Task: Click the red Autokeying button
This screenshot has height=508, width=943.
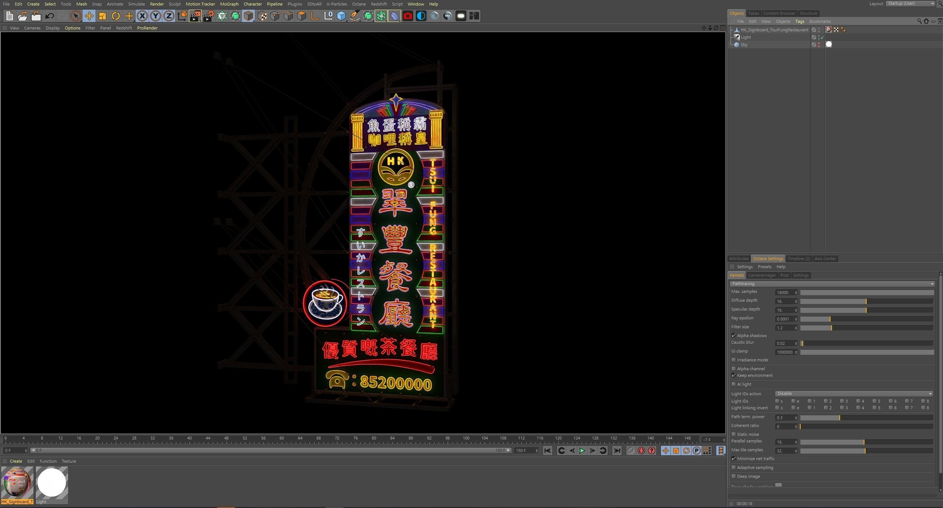Action: pyautogui.click(x=641, y=451)
